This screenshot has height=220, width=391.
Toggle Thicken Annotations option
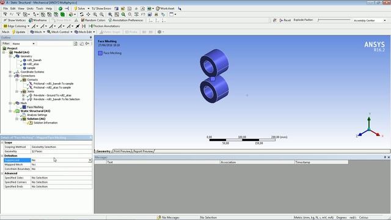tap(104, 26)
